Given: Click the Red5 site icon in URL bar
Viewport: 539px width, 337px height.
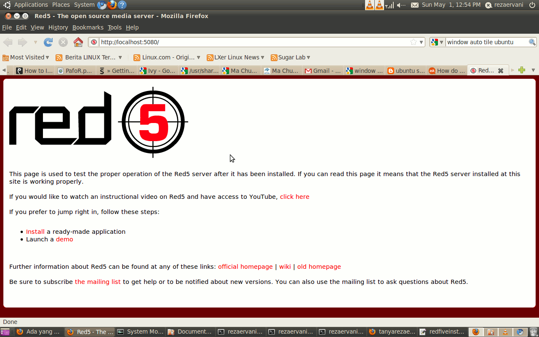Looking at the screenshot, I should click(94, 42).
